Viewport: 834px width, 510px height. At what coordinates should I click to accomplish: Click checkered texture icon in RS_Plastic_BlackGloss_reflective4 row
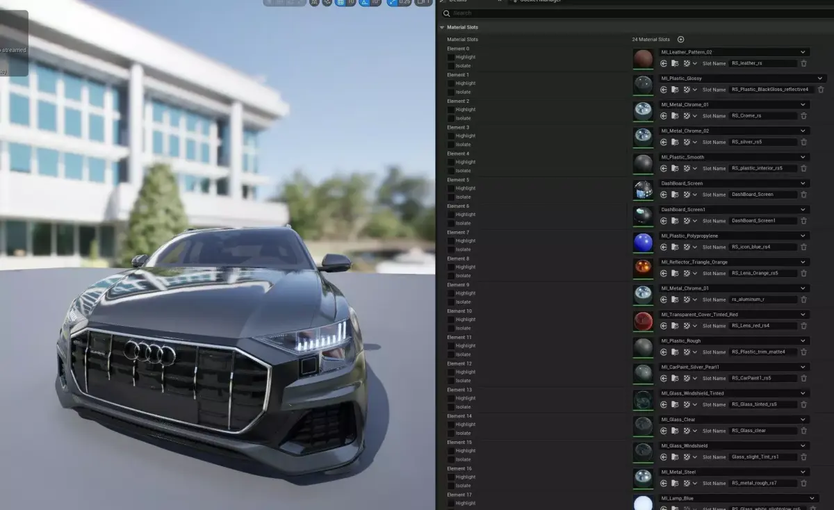(687, 90)
